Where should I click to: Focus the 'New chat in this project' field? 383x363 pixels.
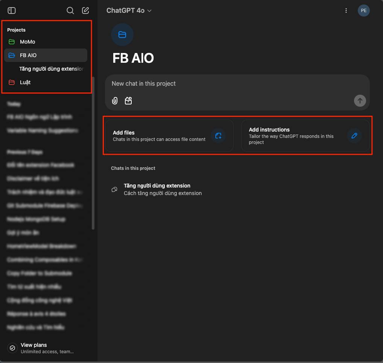tap(237, 84)
